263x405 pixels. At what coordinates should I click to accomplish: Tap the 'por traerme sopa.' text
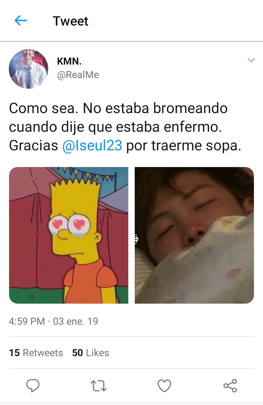pyautogui.click(x=184, y=146)
